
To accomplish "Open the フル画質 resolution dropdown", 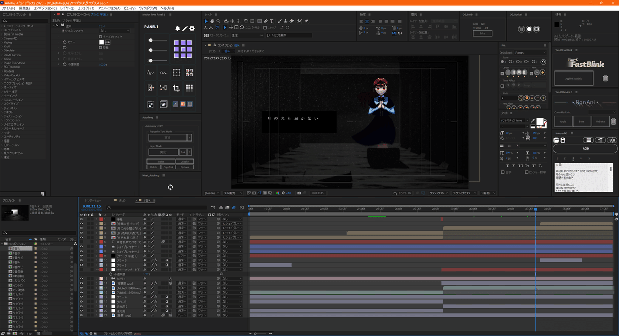I will (233, 193).
